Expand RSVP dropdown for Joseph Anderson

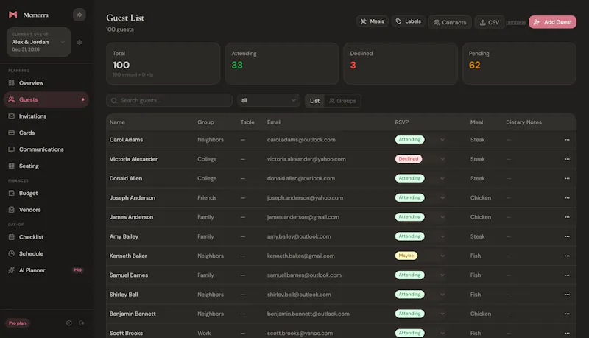coord(442,198)
